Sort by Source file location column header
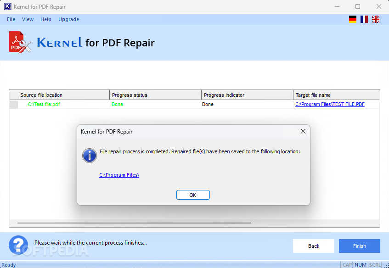 tap(60, 95)
